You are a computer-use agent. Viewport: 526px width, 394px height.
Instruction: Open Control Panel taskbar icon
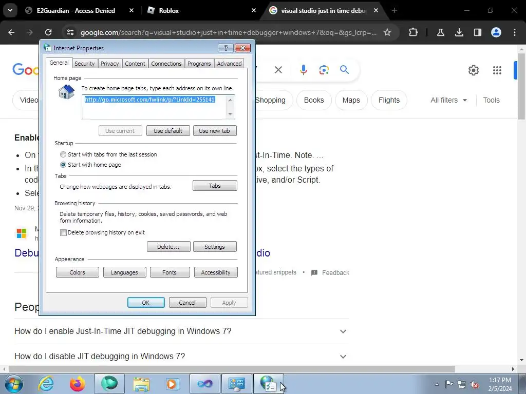coord(236,384)
